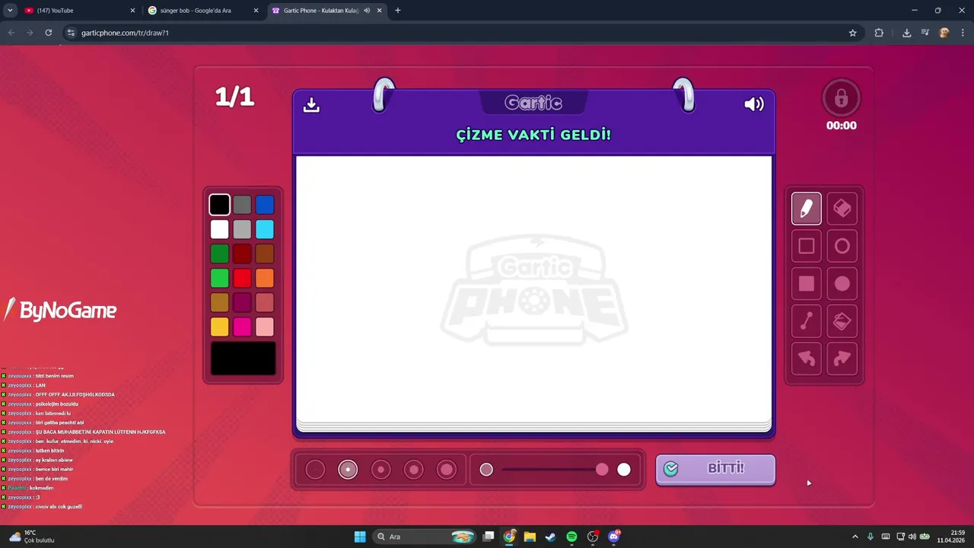Viewport: 974px width, 548px height.
Task: Choose the largest brush size
Action: (x=447, y=470)
